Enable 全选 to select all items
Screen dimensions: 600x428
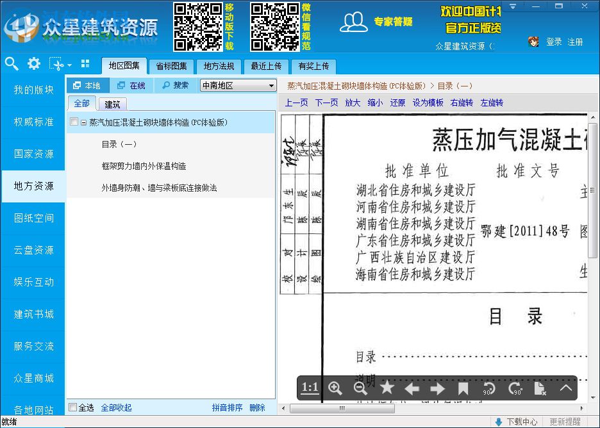pos(73,407)
